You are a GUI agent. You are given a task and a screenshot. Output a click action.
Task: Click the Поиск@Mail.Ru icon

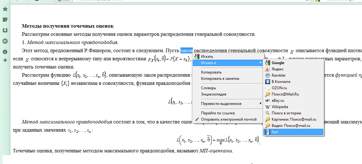(x=268, y=94)
